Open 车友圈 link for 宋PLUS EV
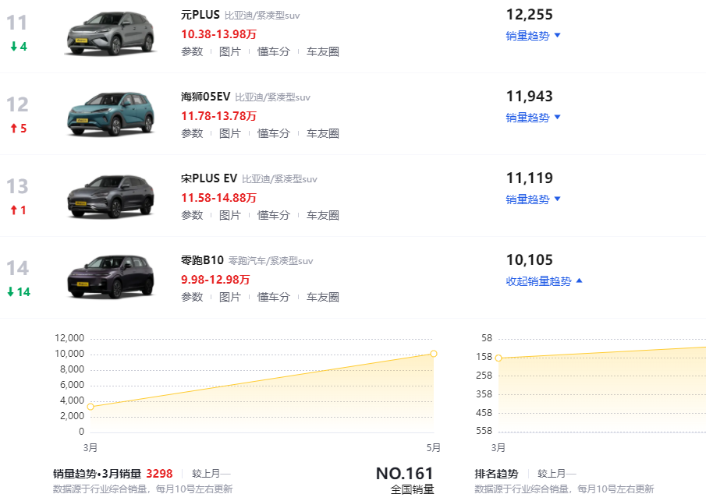The image size is (706, 501). (323, 215)
